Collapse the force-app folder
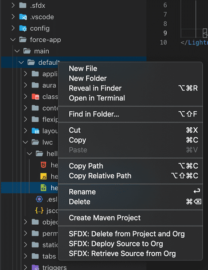 13,40
